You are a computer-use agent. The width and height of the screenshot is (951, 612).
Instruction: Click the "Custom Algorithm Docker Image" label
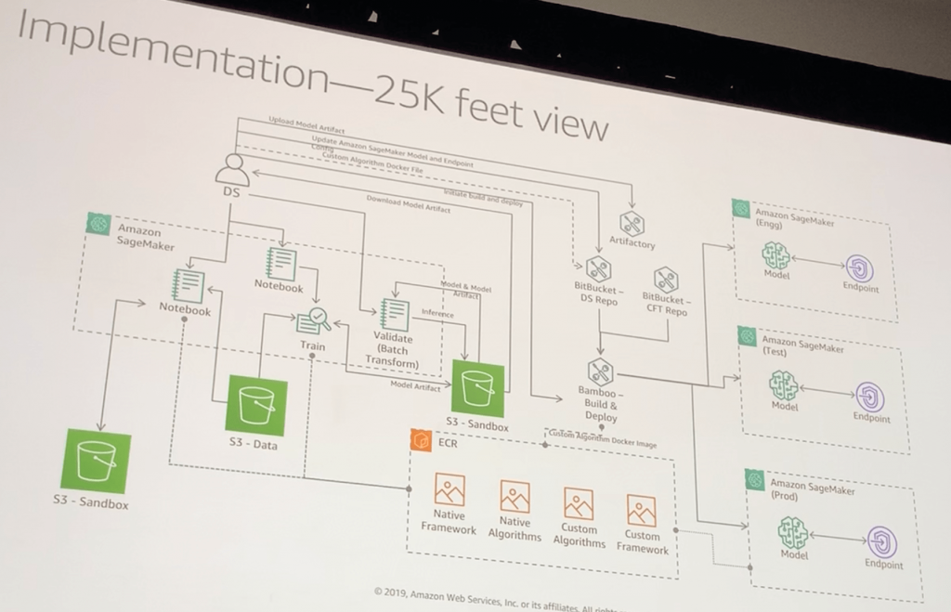[x=603, y=438]
